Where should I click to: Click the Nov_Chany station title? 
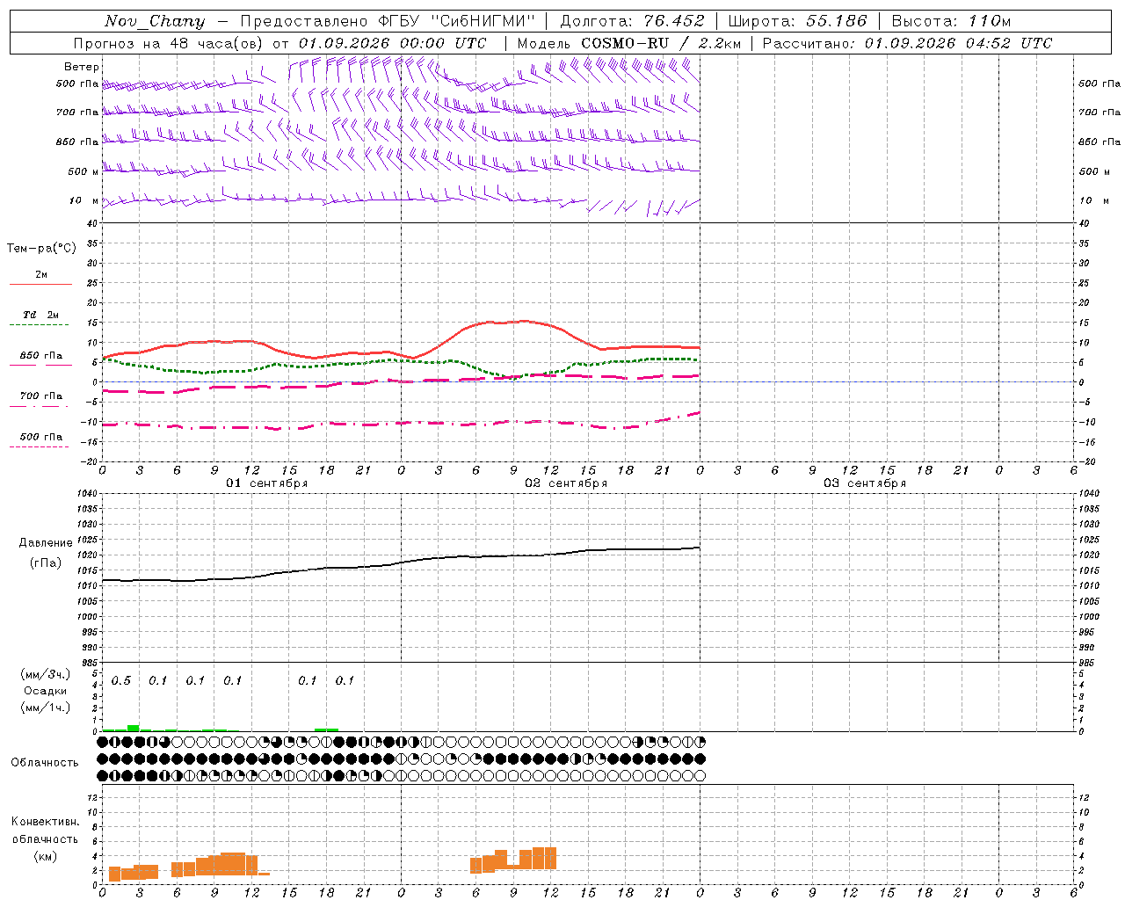pos(155,21)
